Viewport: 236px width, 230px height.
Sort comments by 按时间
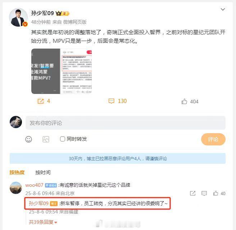(43, 172)
